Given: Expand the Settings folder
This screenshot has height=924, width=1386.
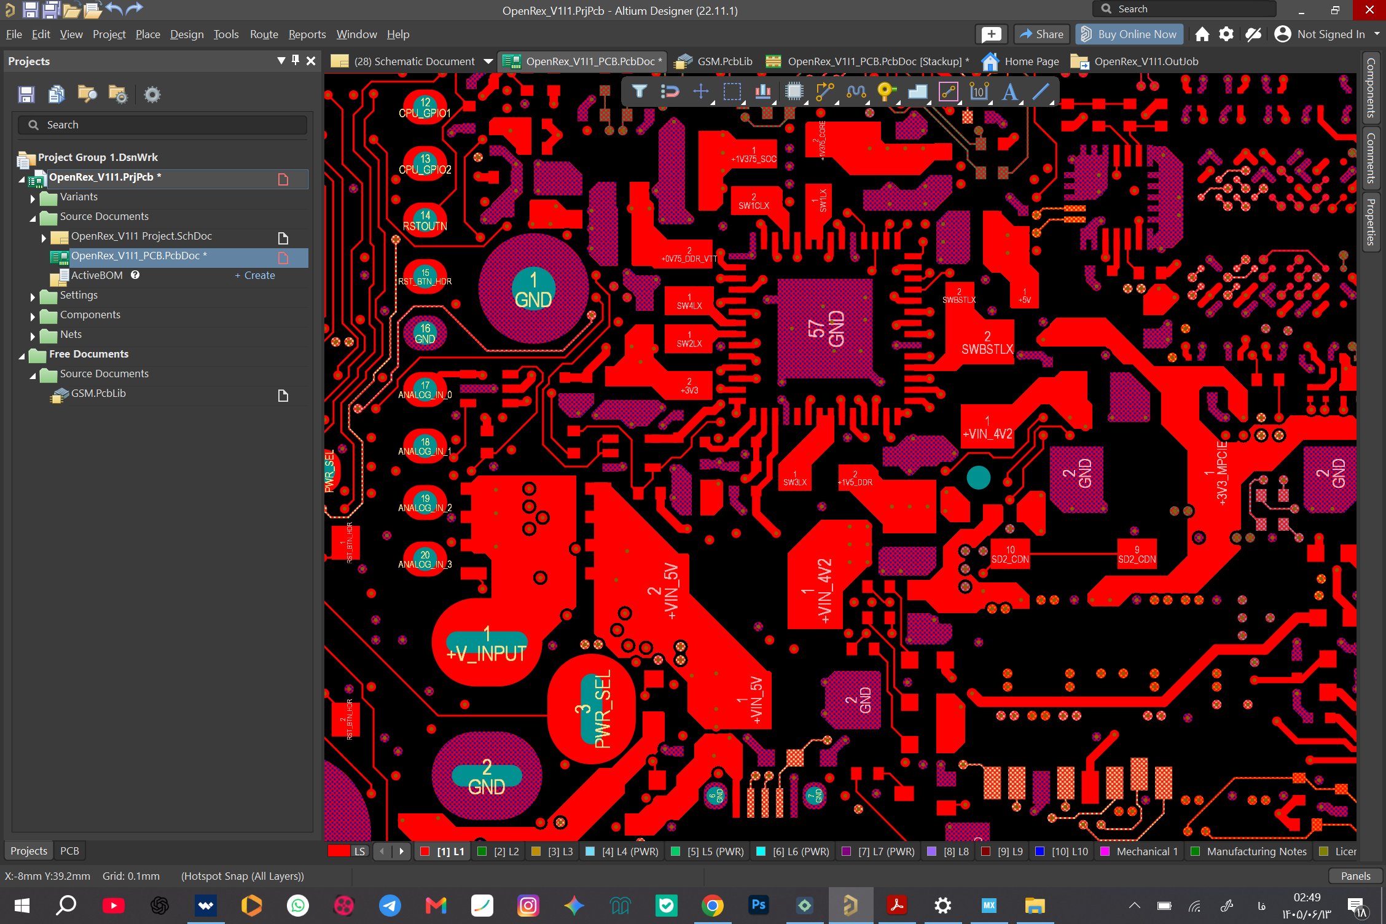Looking at the screenshot, I should (33, 296).
